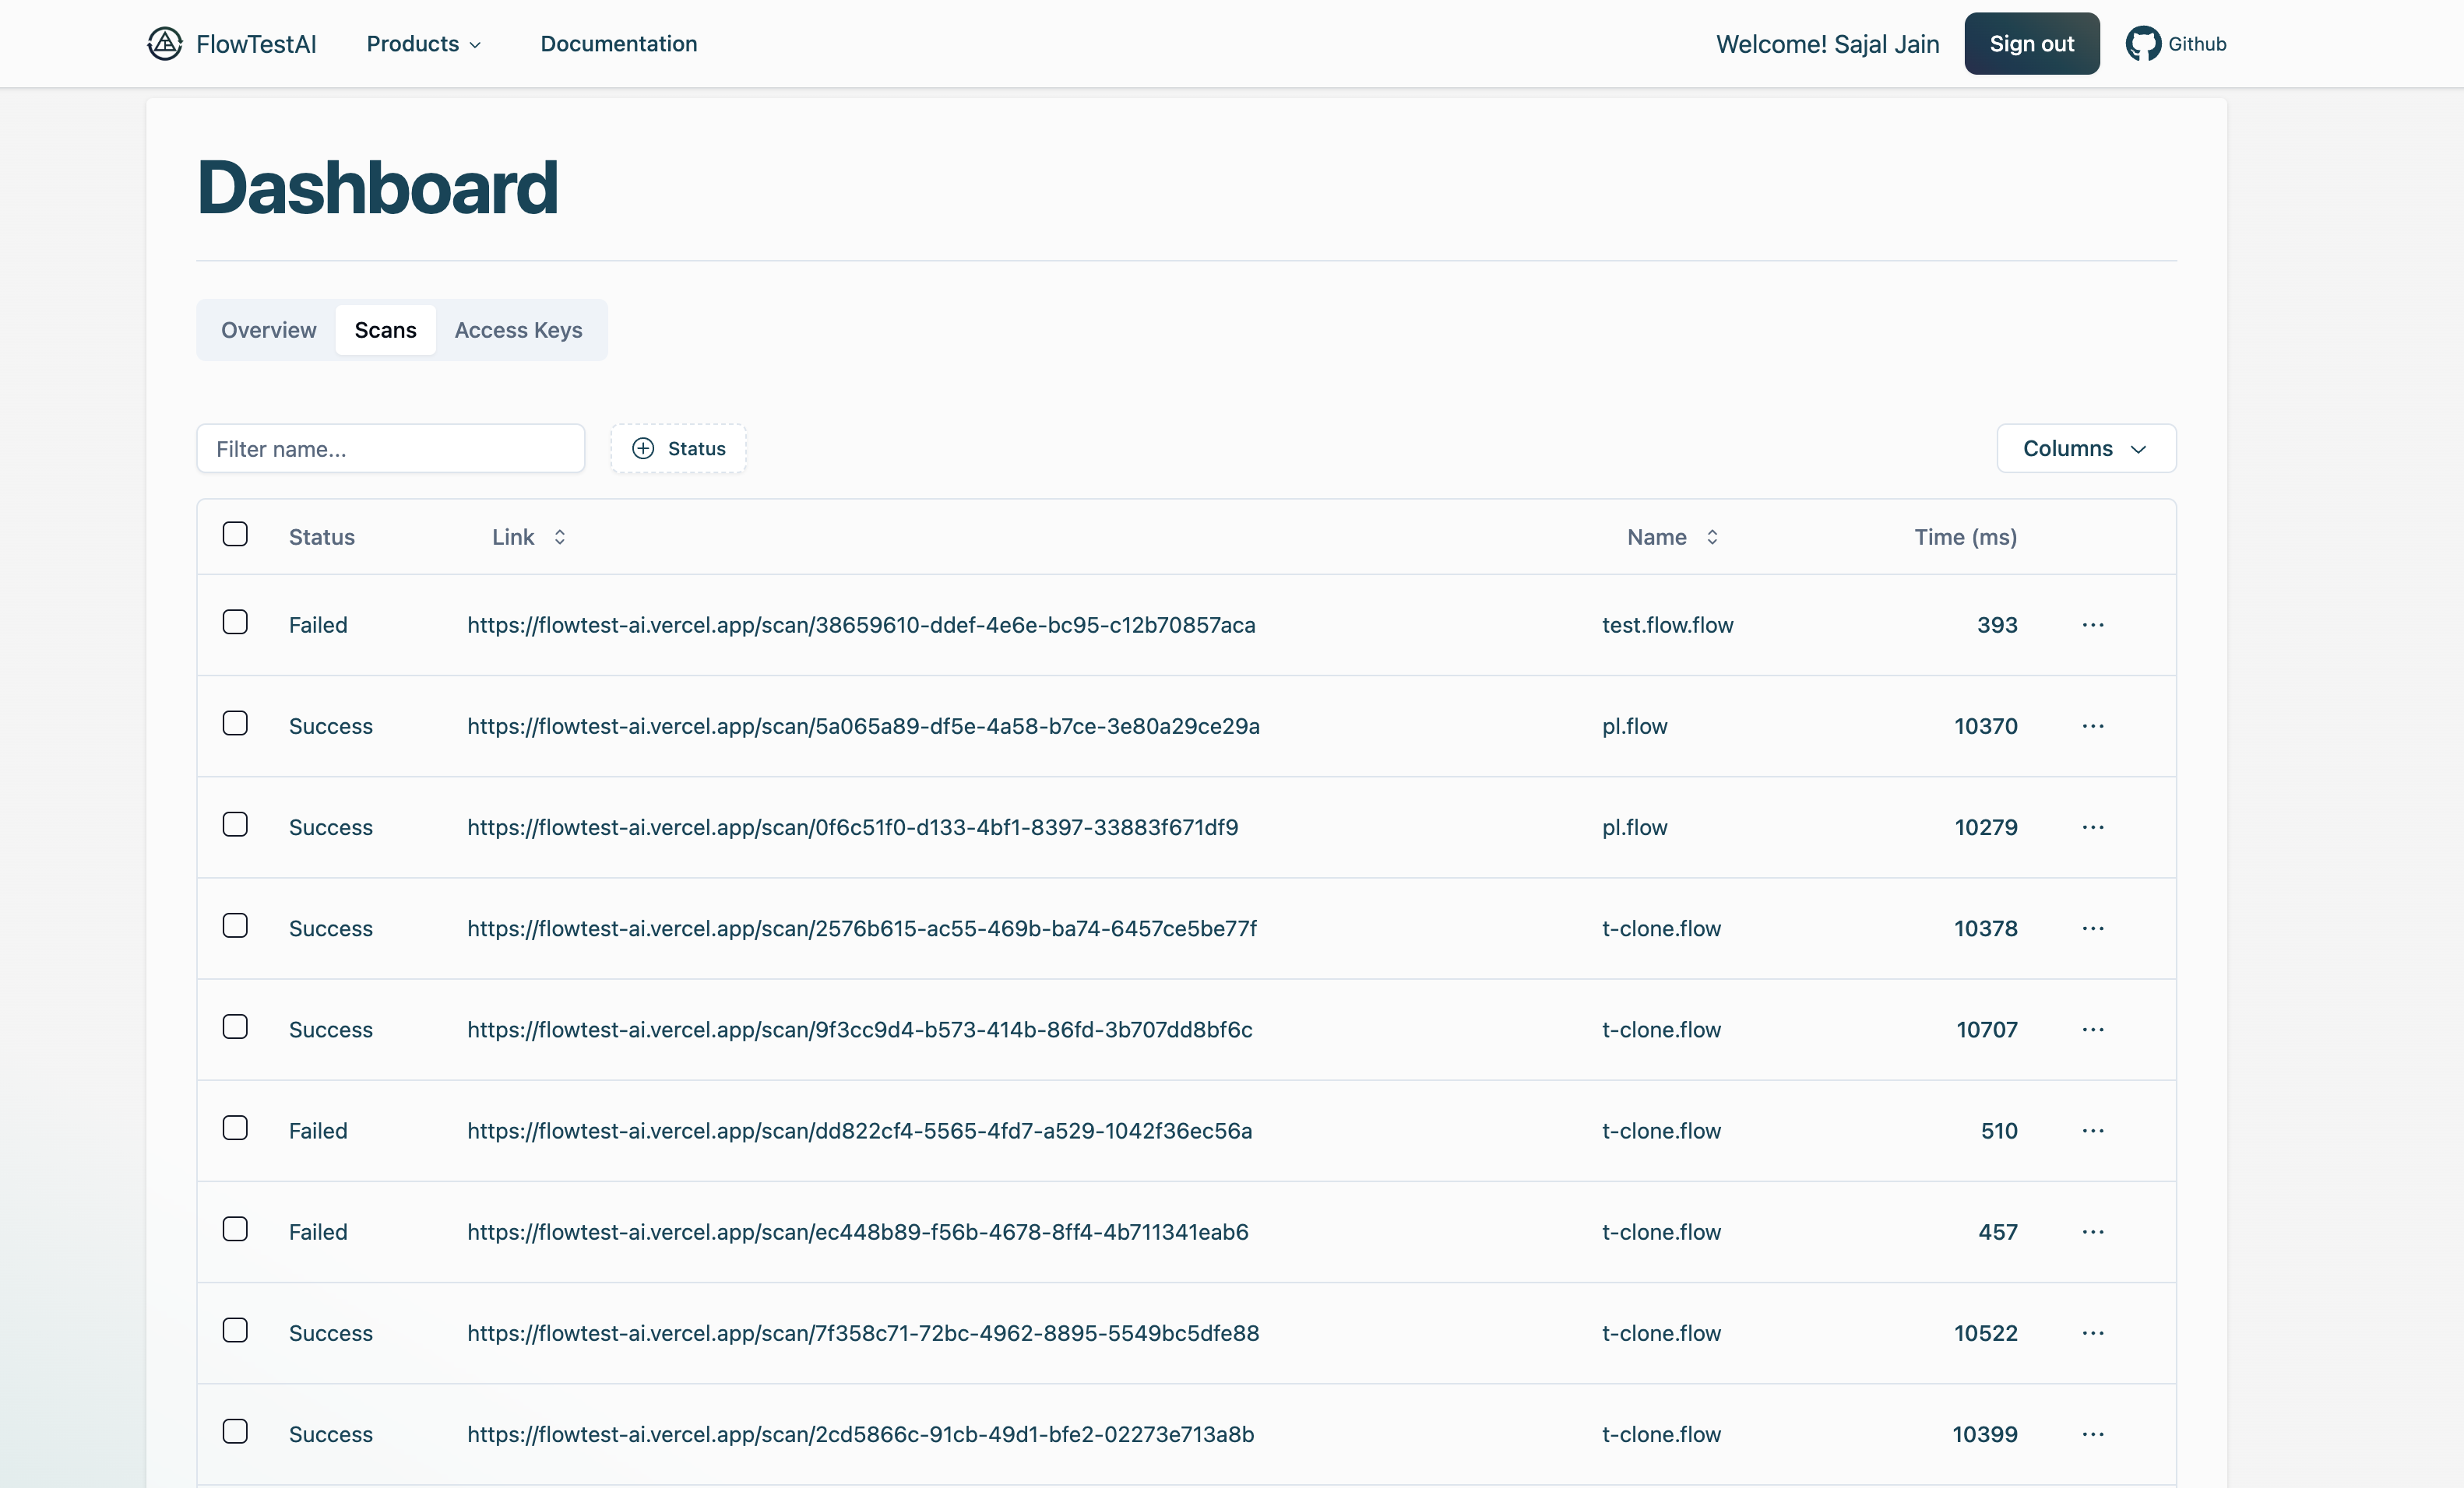The height and width of the screenshot is (1488, 2464).
Task: Open ellipsis menu for 10399 ms scan
Action: [2093, 1435]
